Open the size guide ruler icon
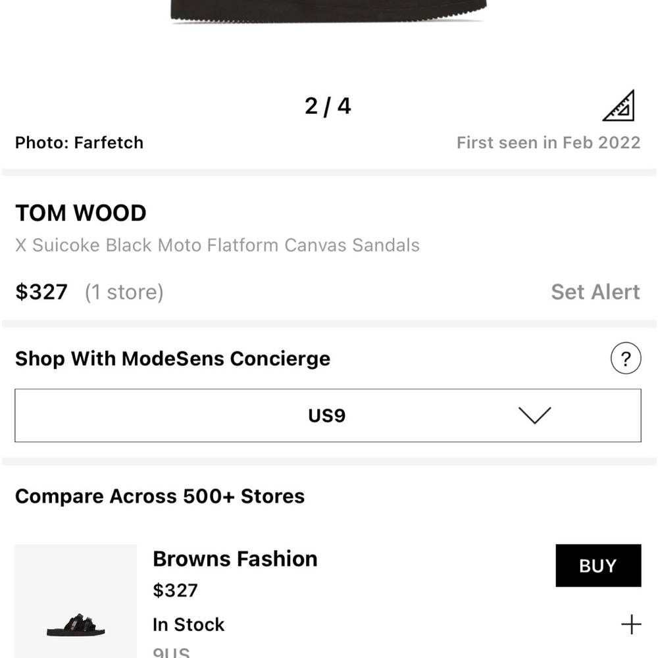658x658 pixels. click(x=619, y=106)
